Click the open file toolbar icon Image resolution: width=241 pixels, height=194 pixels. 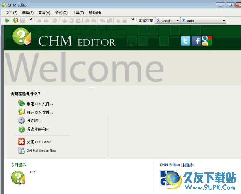[15, 20]
